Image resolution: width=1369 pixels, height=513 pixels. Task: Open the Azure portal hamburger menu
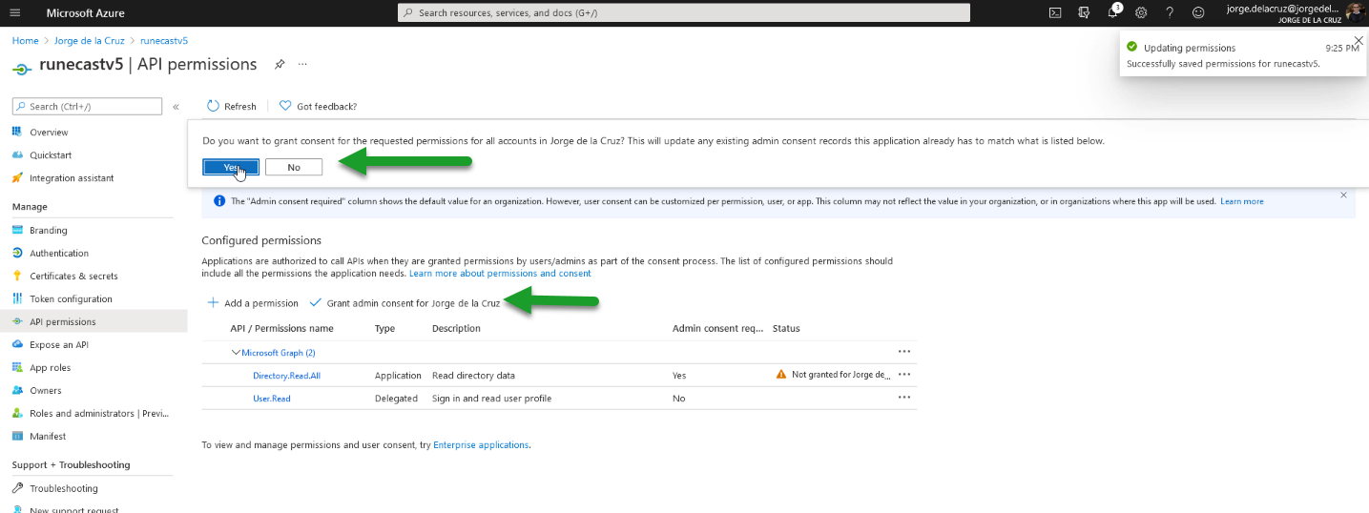click(13, 12)
